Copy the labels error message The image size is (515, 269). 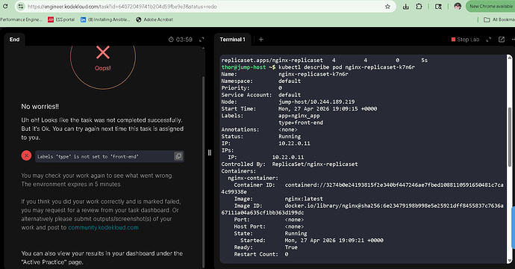[178, 156]
